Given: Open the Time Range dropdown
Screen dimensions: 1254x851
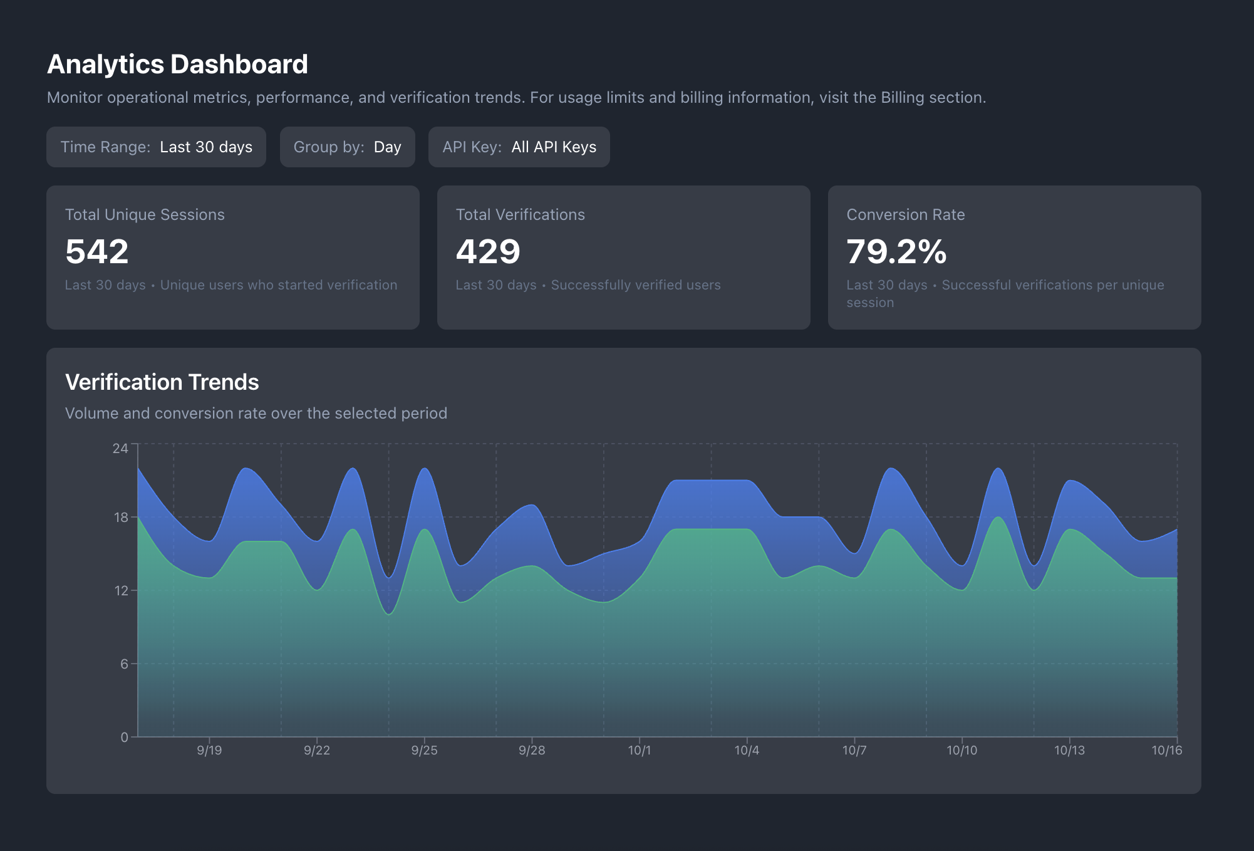Looking at the screenshot, I should [x=156, y=147].
